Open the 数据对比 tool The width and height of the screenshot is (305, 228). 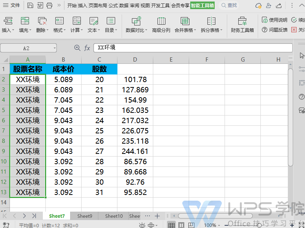pos(136,25)
